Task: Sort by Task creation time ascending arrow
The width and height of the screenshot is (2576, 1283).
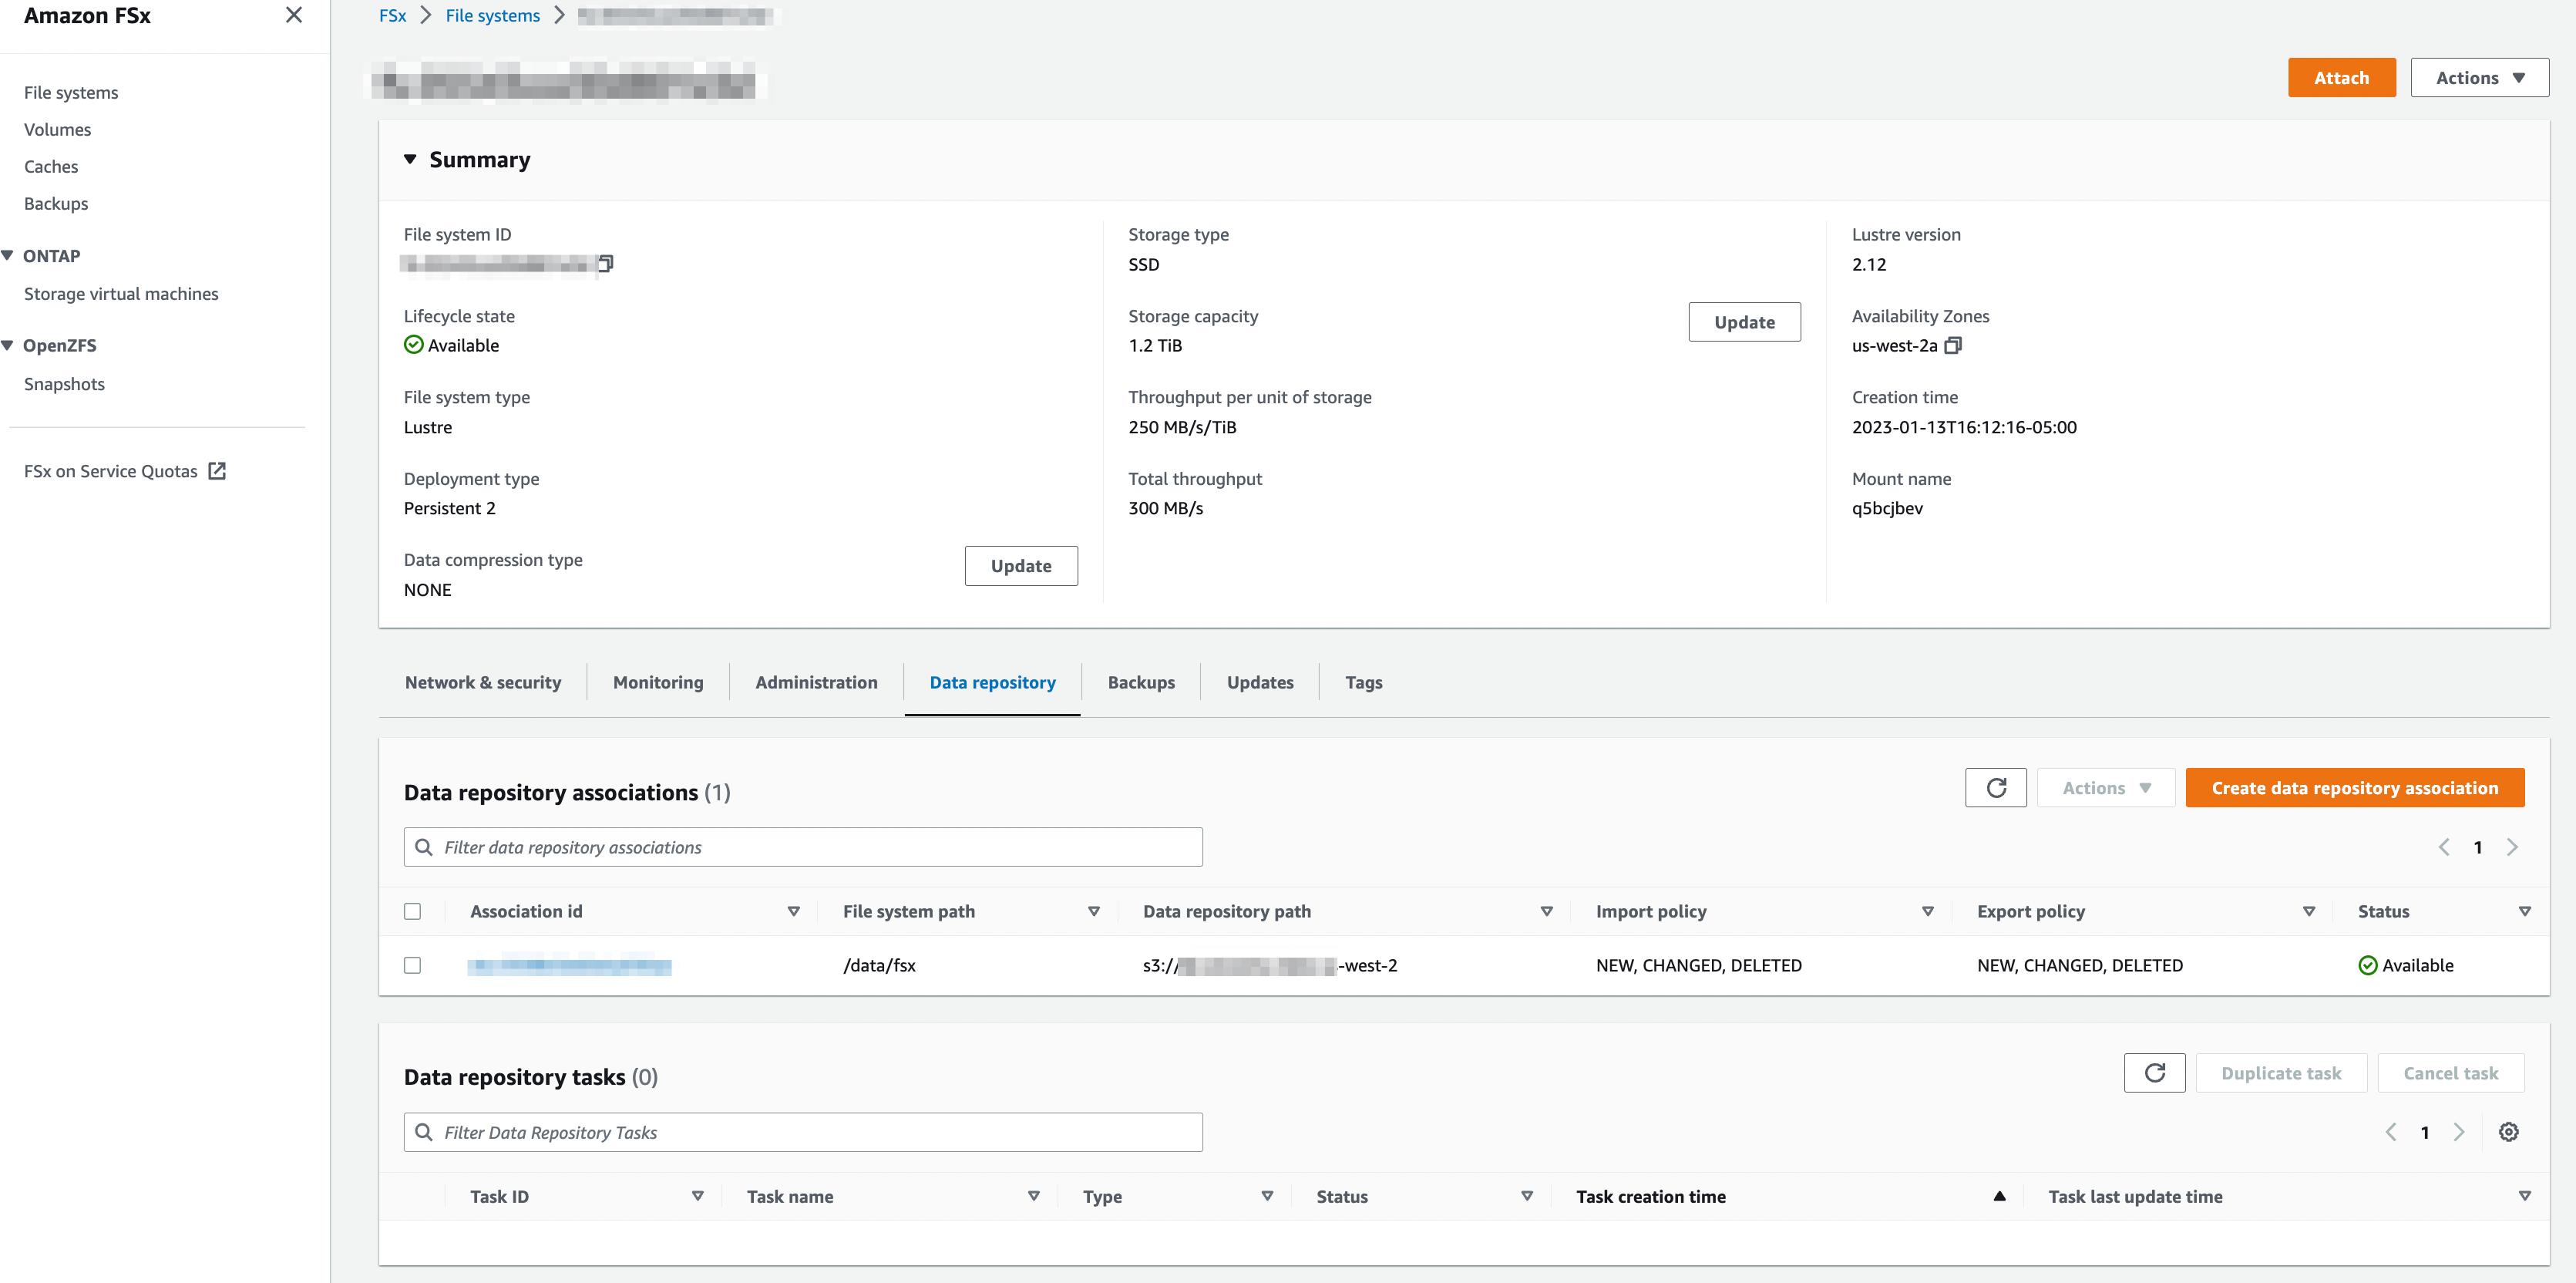Action: (1999, 1197)
